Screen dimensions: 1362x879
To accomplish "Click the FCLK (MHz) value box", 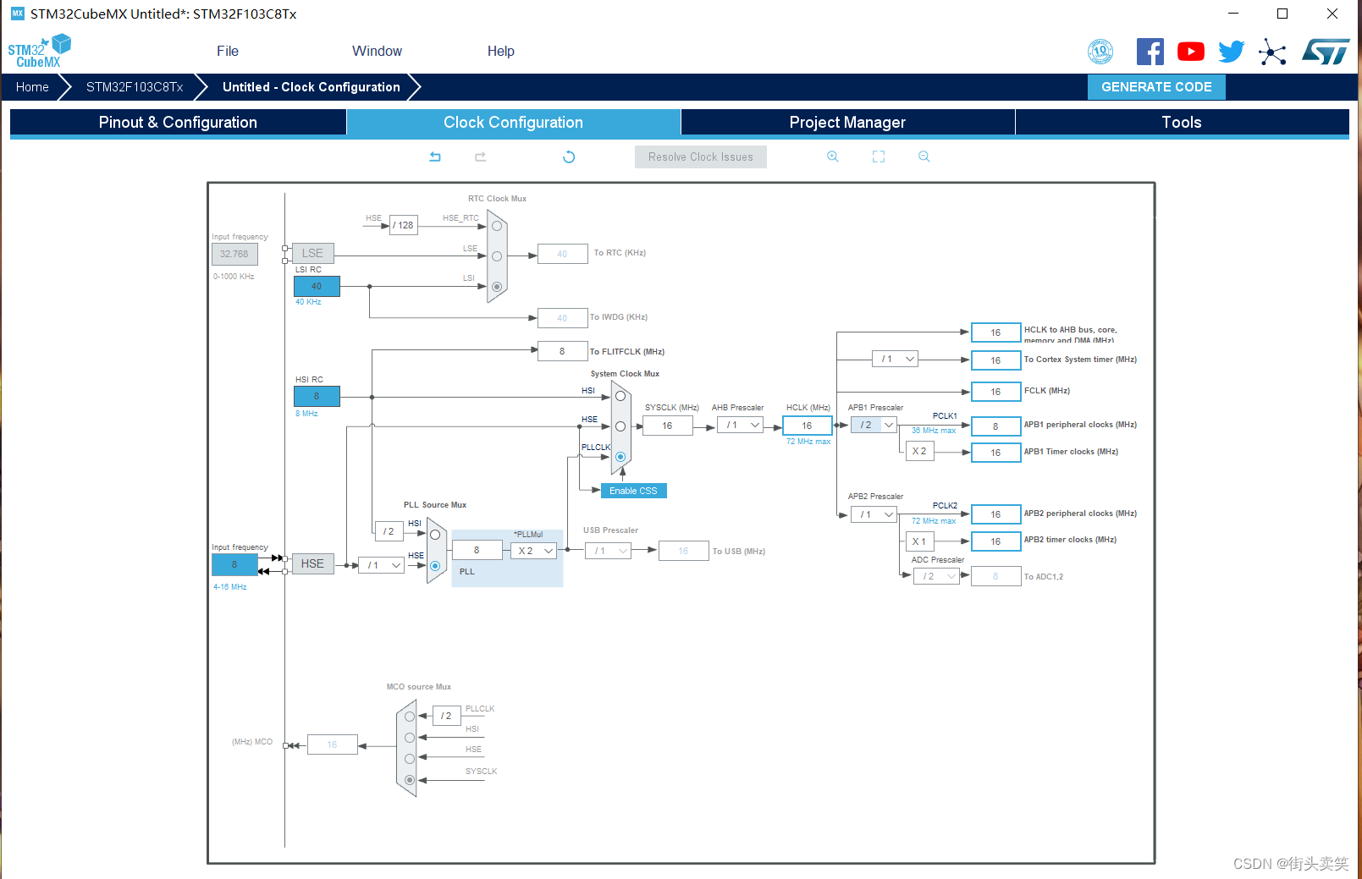I will click(995, 392).
